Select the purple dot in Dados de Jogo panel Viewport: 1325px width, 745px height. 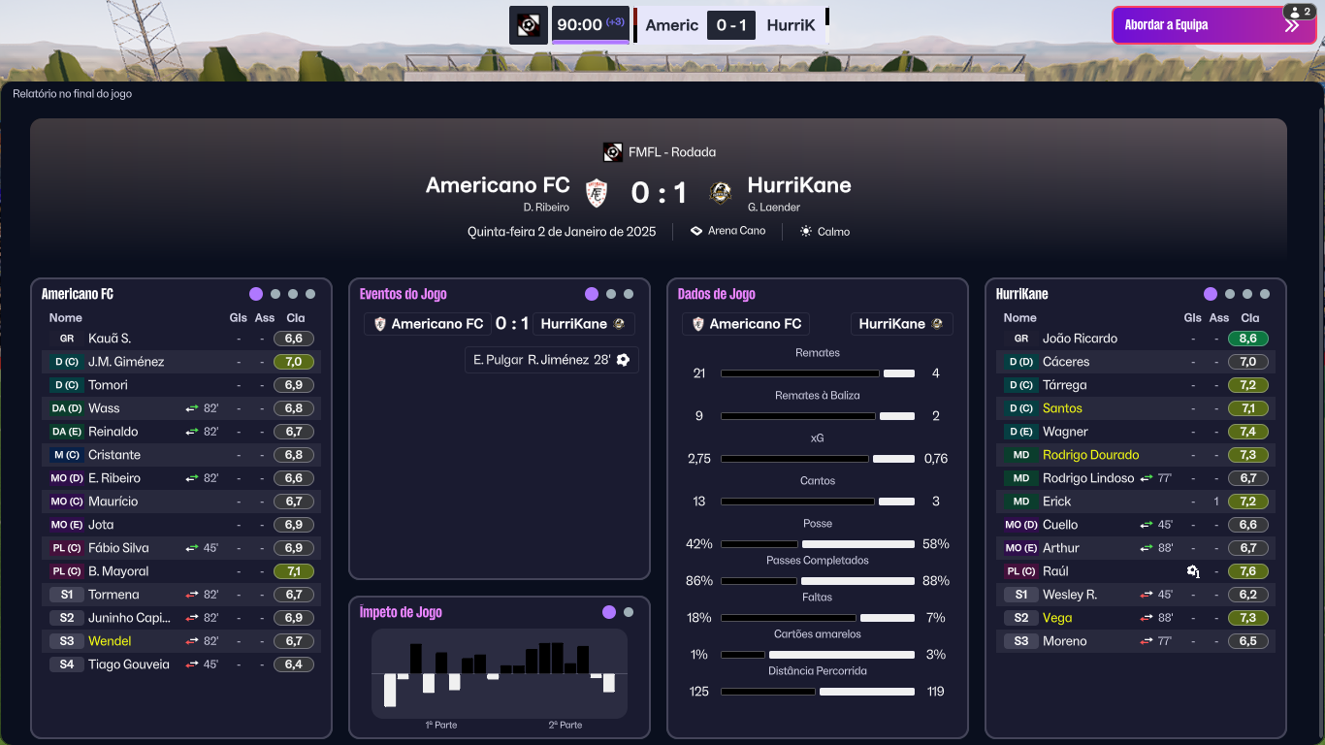click(910, 294)
